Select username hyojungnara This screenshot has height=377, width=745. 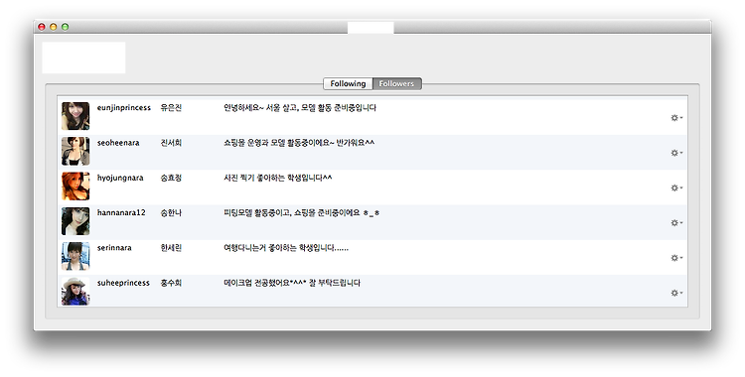pyautogui.click(x=120, y=178)
